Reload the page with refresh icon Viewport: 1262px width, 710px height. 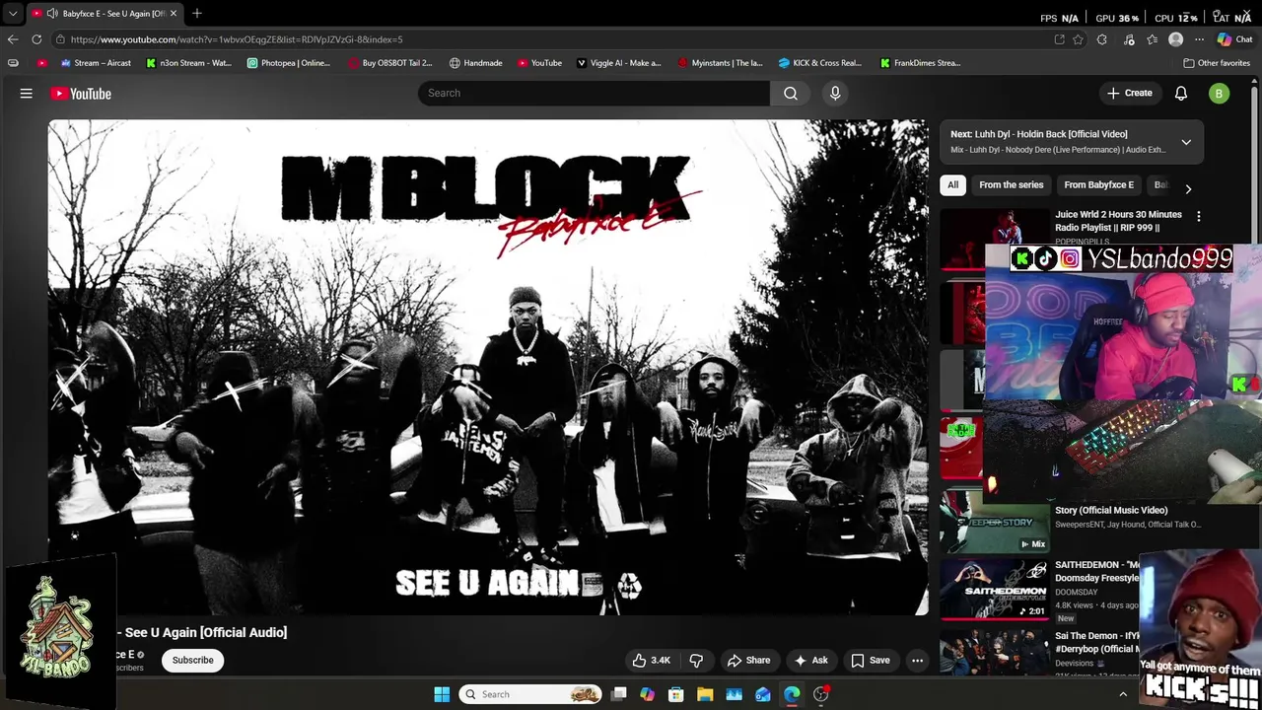point(36,39)
